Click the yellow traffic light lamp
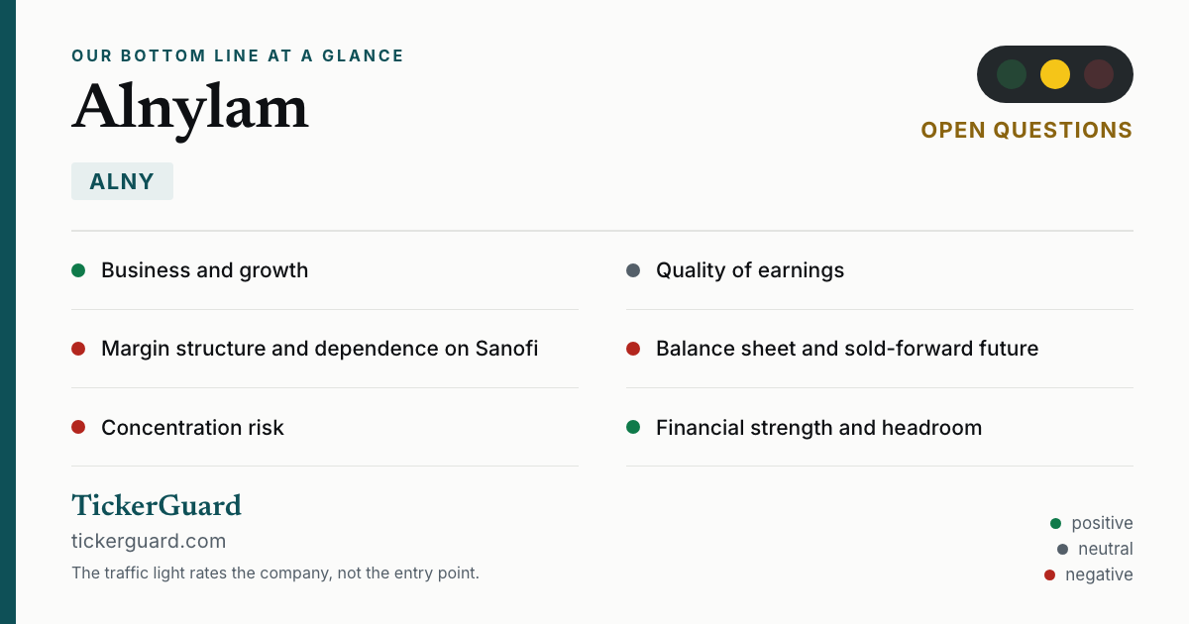Screen dimensions: 1189x624 [x=1055, y=74]
